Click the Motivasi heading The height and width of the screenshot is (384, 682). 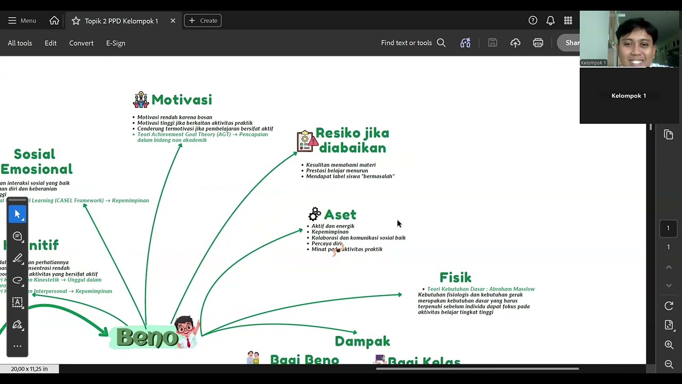pos(182,100)
